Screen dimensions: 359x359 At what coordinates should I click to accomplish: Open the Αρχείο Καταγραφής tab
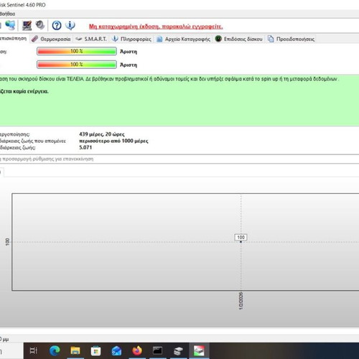point(184,39)
